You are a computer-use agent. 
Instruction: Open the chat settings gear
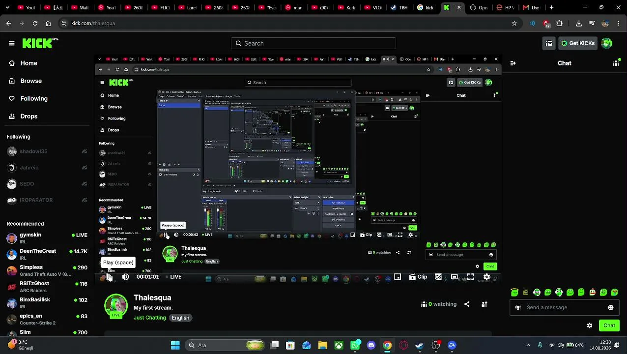pos(590,325)
